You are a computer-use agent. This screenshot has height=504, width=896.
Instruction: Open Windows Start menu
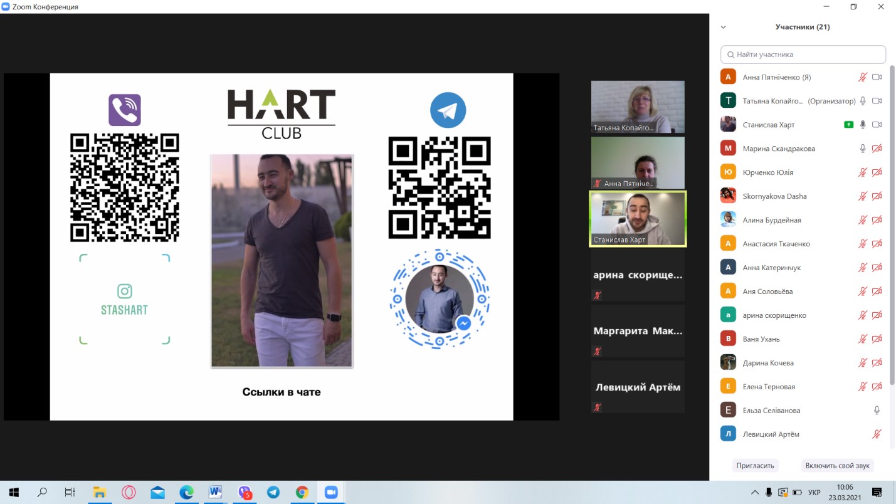coord(13,492)
